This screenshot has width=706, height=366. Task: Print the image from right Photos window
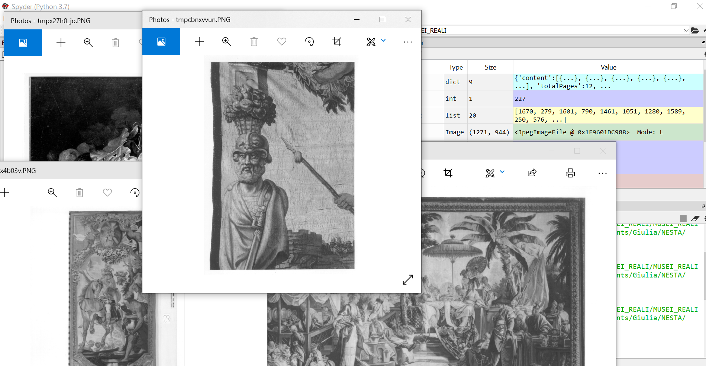point(570,173)
